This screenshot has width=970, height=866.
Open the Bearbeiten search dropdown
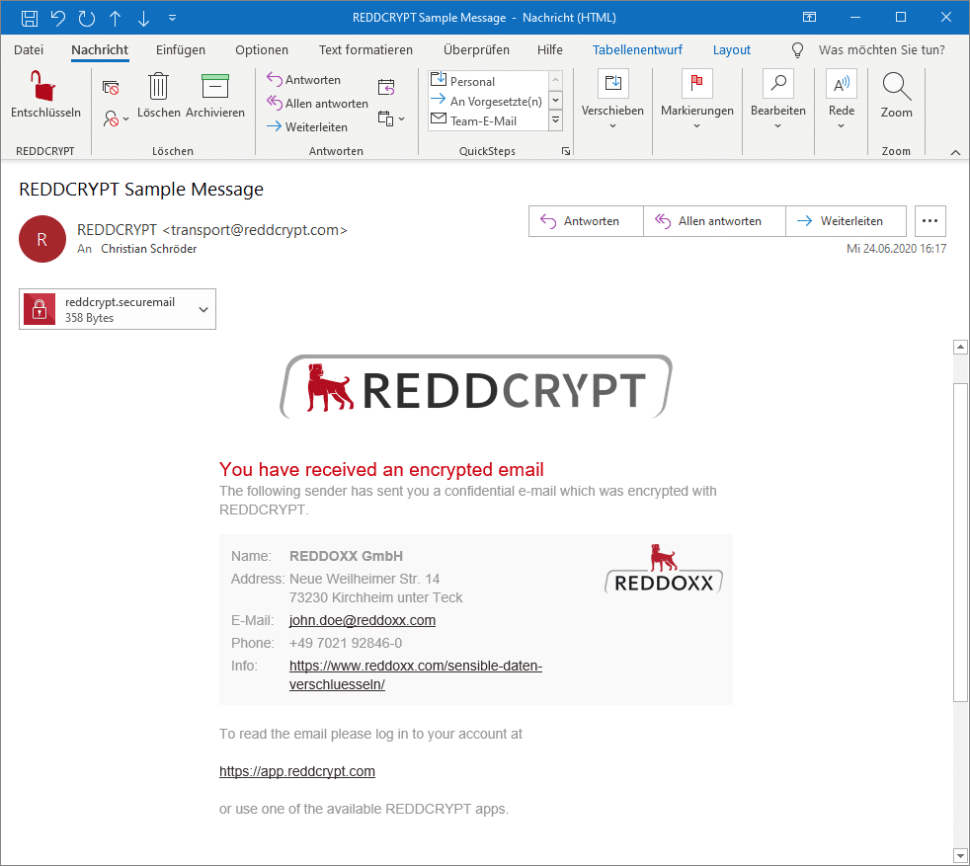point(777,100)
